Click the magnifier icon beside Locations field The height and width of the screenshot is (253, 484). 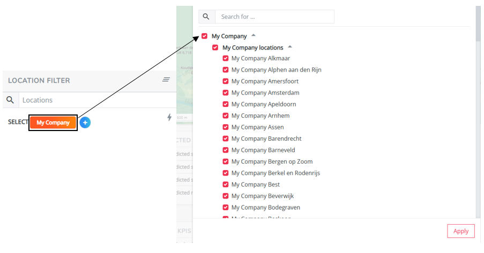(10, 100)
